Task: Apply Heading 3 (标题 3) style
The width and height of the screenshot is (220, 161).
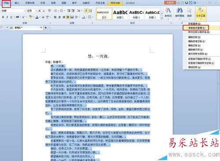Action: [x=152, y=14]
